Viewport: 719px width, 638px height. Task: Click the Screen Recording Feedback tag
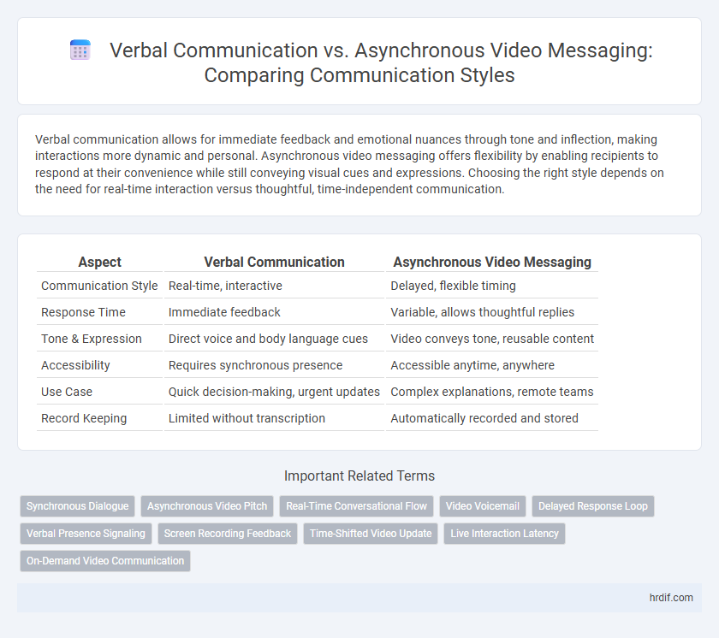(228, 534)
